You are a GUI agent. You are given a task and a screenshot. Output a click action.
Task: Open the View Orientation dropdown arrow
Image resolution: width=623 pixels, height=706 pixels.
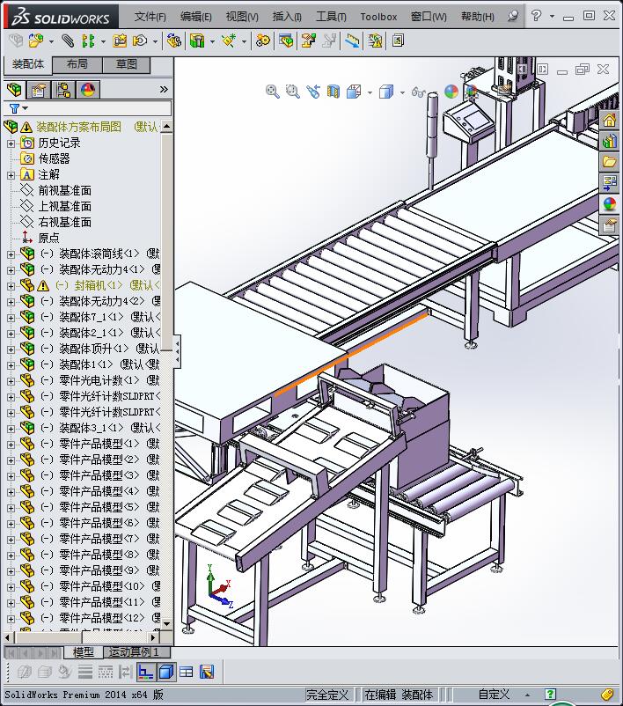point(370,92)
